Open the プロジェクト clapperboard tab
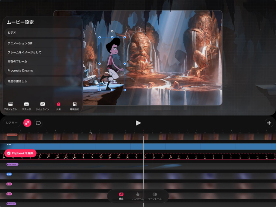 10,106
